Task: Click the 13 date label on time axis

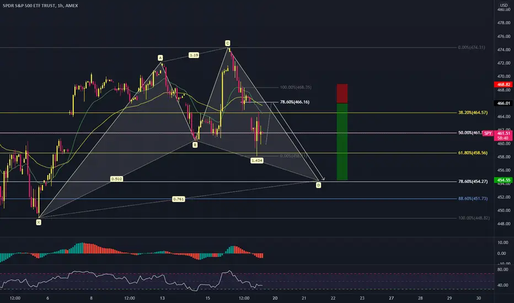Action: (162, 298)
